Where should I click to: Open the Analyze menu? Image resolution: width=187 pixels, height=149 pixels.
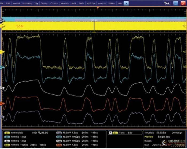102,3
